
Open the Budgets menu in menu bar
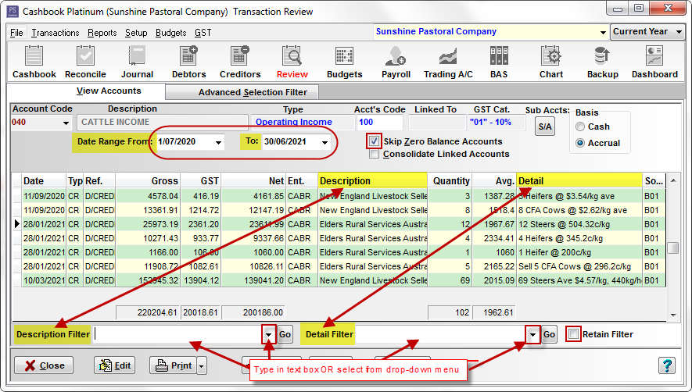[x=170, y=33]
